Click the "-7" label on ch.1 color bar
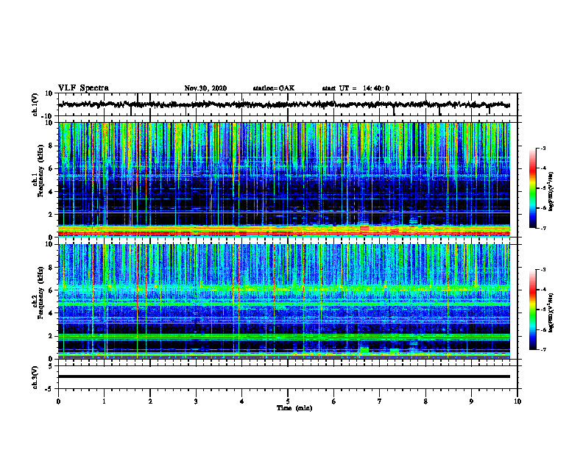Screen dimensions: 583x450 pos(543,229)
